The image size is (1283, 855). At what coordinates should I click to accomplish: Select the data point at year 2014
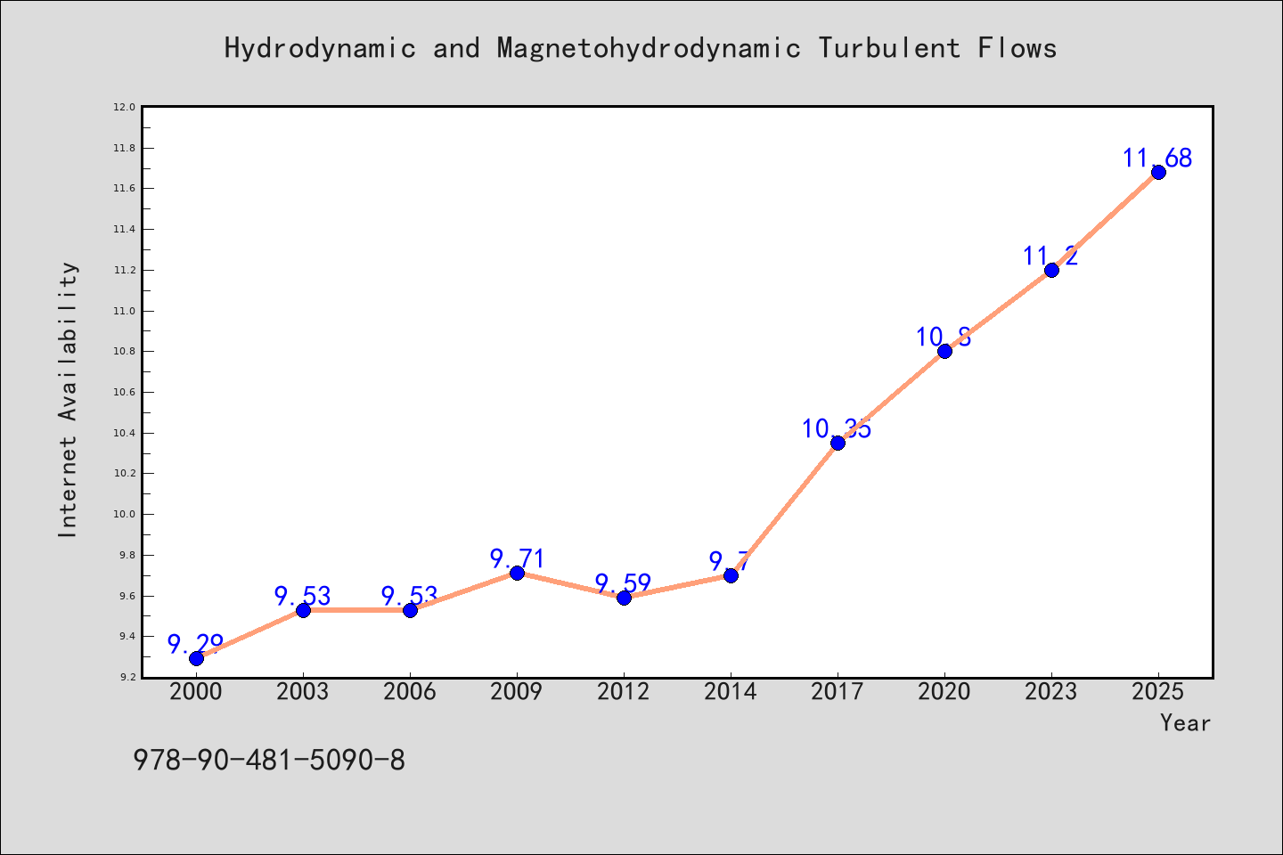731,575
